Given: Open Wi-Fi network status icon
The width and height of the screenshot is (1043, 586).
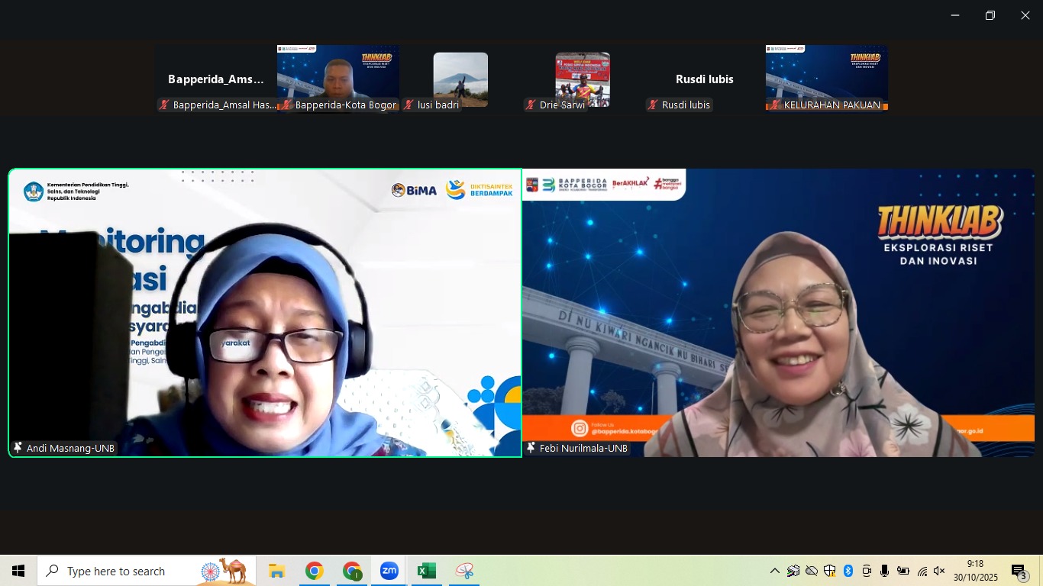Looking at the screenshot, I should tap(922, 571).
